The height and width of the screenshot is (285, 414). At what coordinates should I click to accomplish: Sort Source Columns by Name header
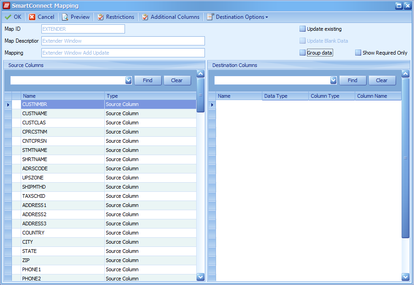tap(63, 96)
